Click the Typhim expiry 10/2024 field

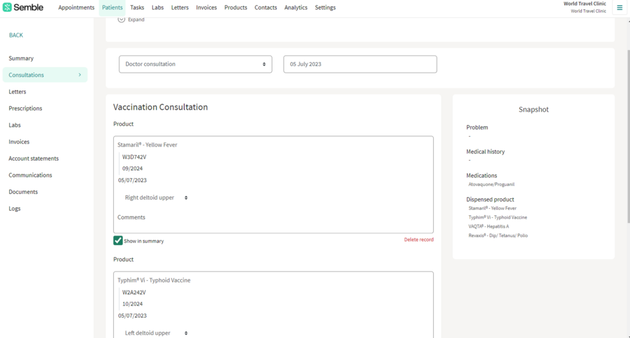pos(133,304)
